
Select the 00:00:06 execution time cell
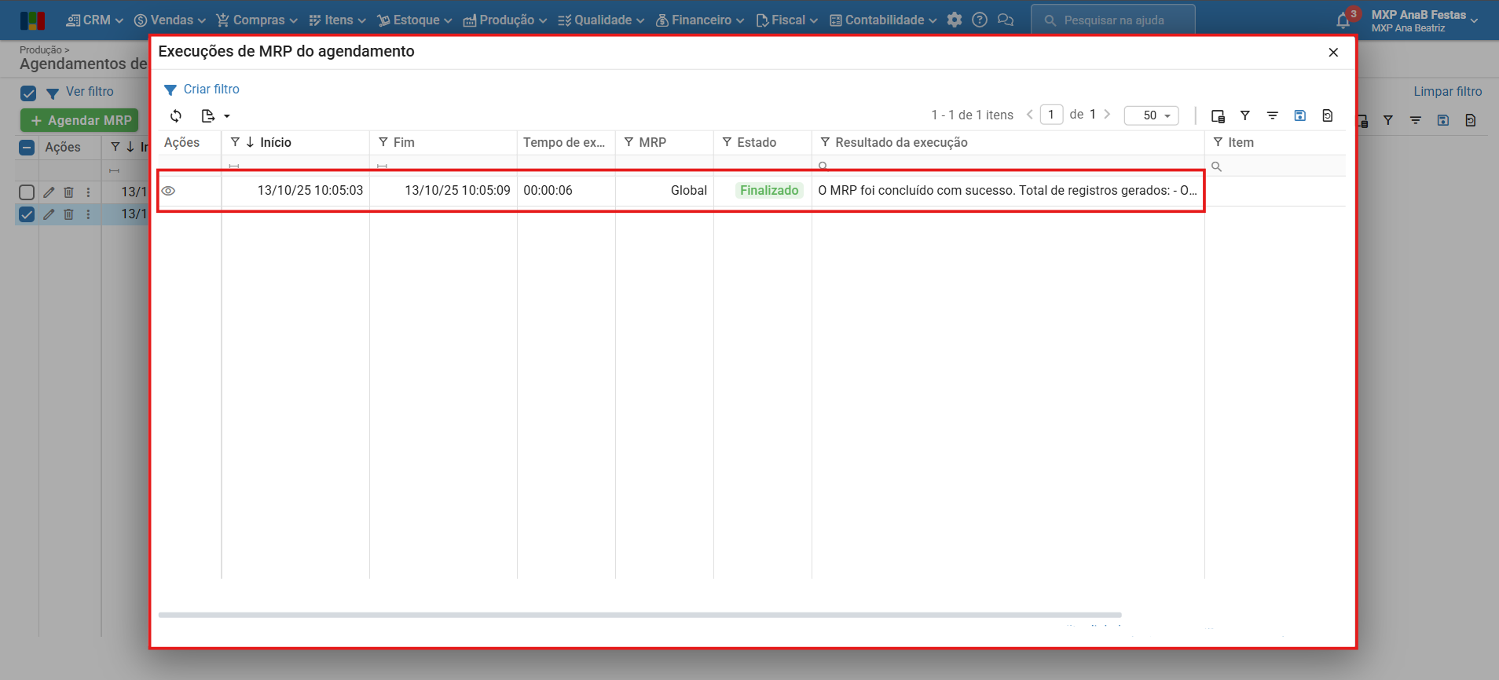(566, 191)
